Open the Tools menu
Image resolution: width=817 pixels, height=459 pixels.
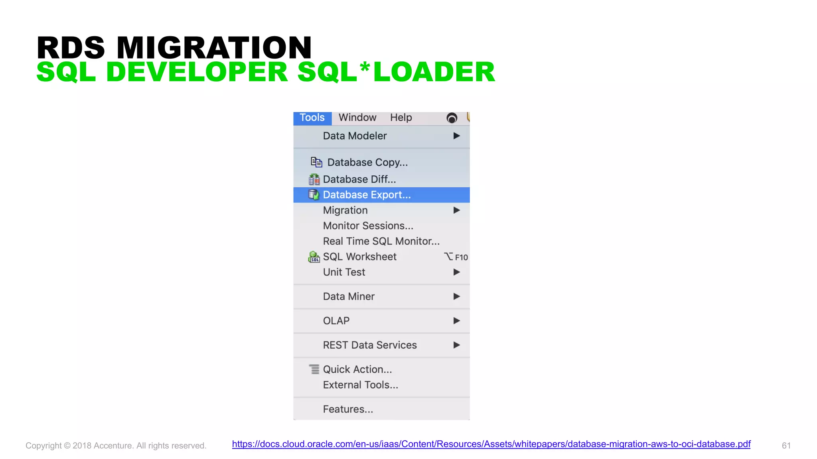312,118
